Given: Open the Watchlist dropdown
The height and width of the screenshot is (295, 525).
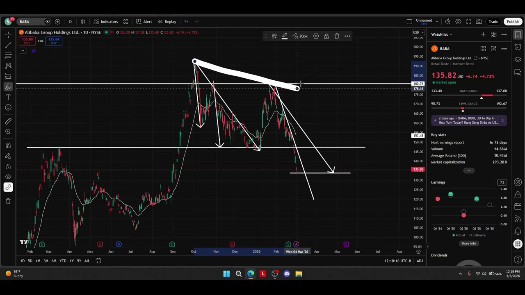Looking at the screenshot, I should pos(442,34).
